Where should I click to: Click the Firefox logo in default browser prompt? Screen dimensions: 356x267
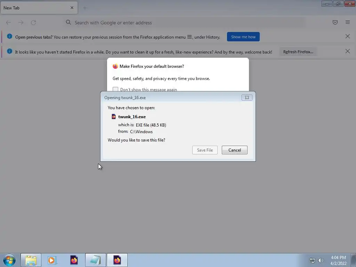(115, 66)
